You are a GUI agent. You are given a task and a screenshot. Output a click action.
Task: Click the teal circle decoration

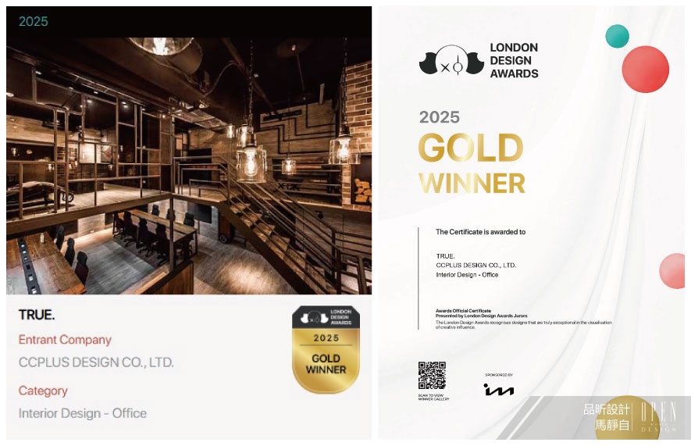[617, 36]
